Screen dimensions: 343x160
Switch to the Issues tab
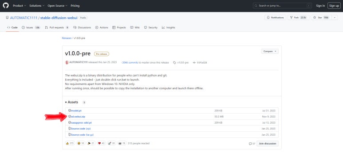[31, 27]
